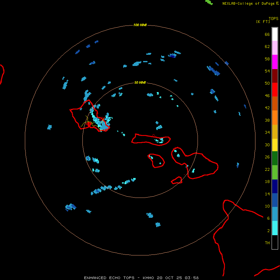Click the legend value 34
280x280 pixels.
coord(267,133)
